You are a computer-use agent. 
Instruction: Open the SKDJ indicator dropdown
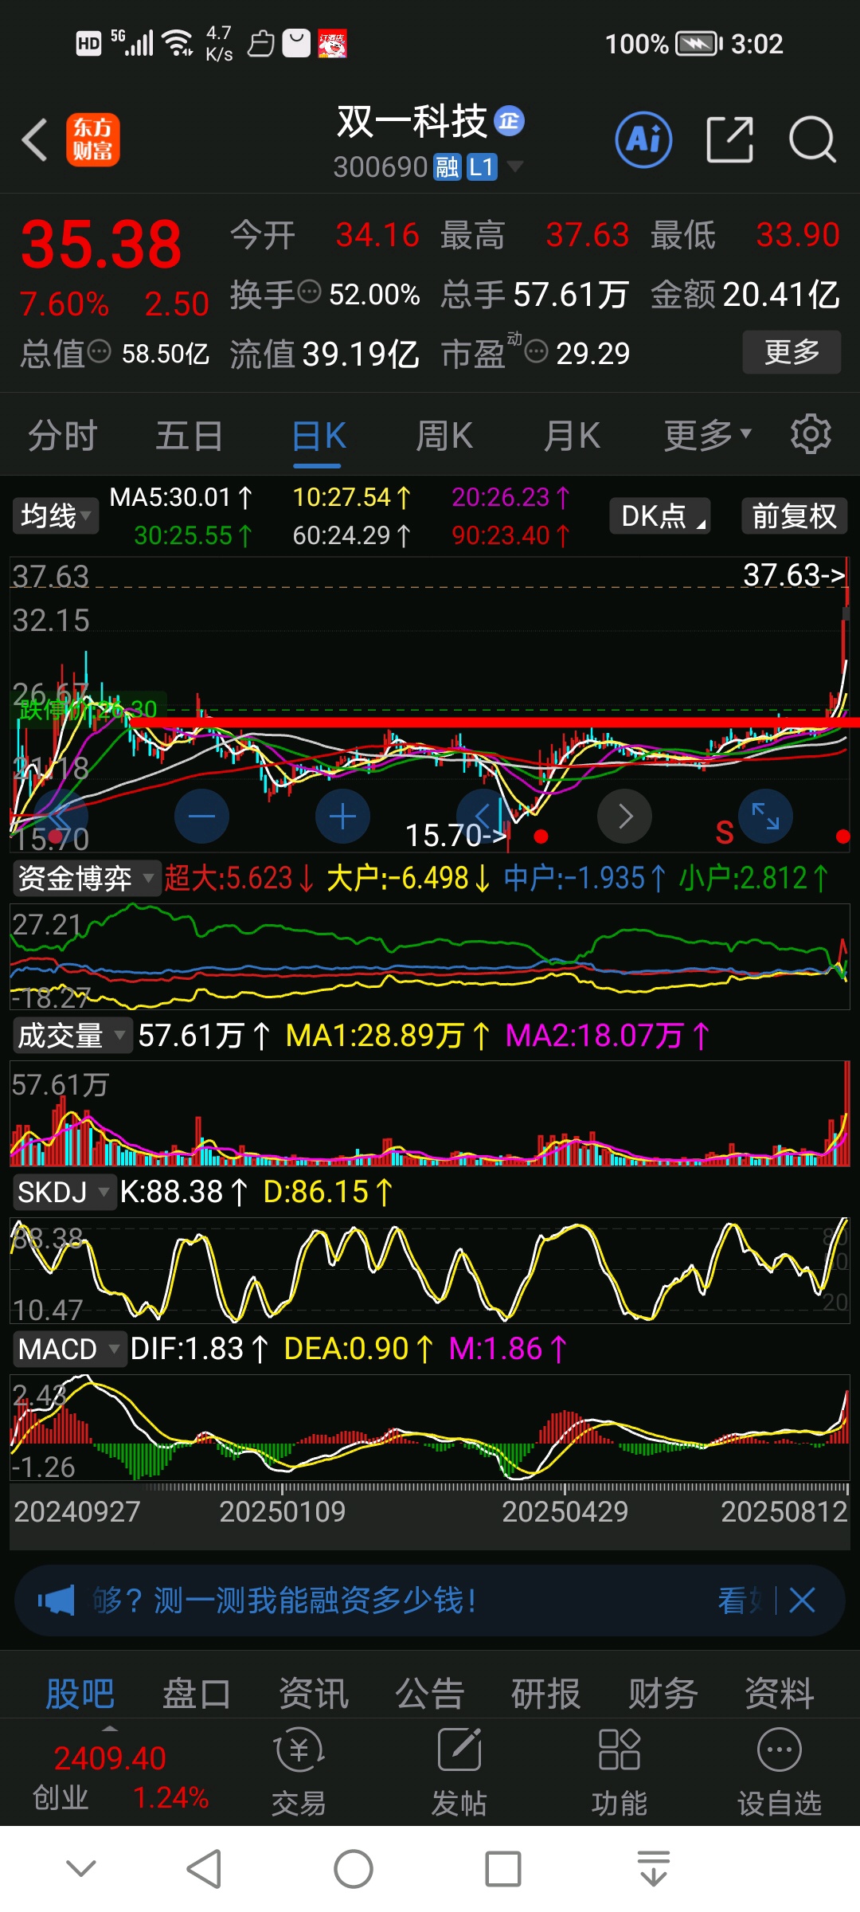pos(63,1192)
